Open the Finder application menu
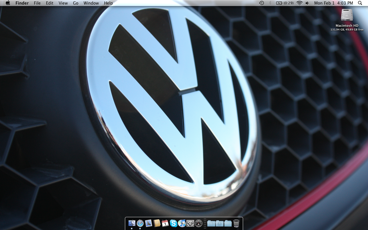 22,3
